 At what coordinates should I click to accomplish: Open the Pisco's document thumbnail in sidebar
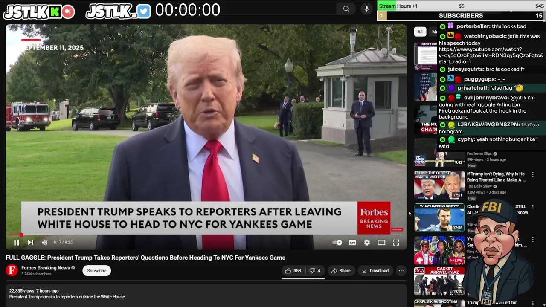[x=426, y=56]
